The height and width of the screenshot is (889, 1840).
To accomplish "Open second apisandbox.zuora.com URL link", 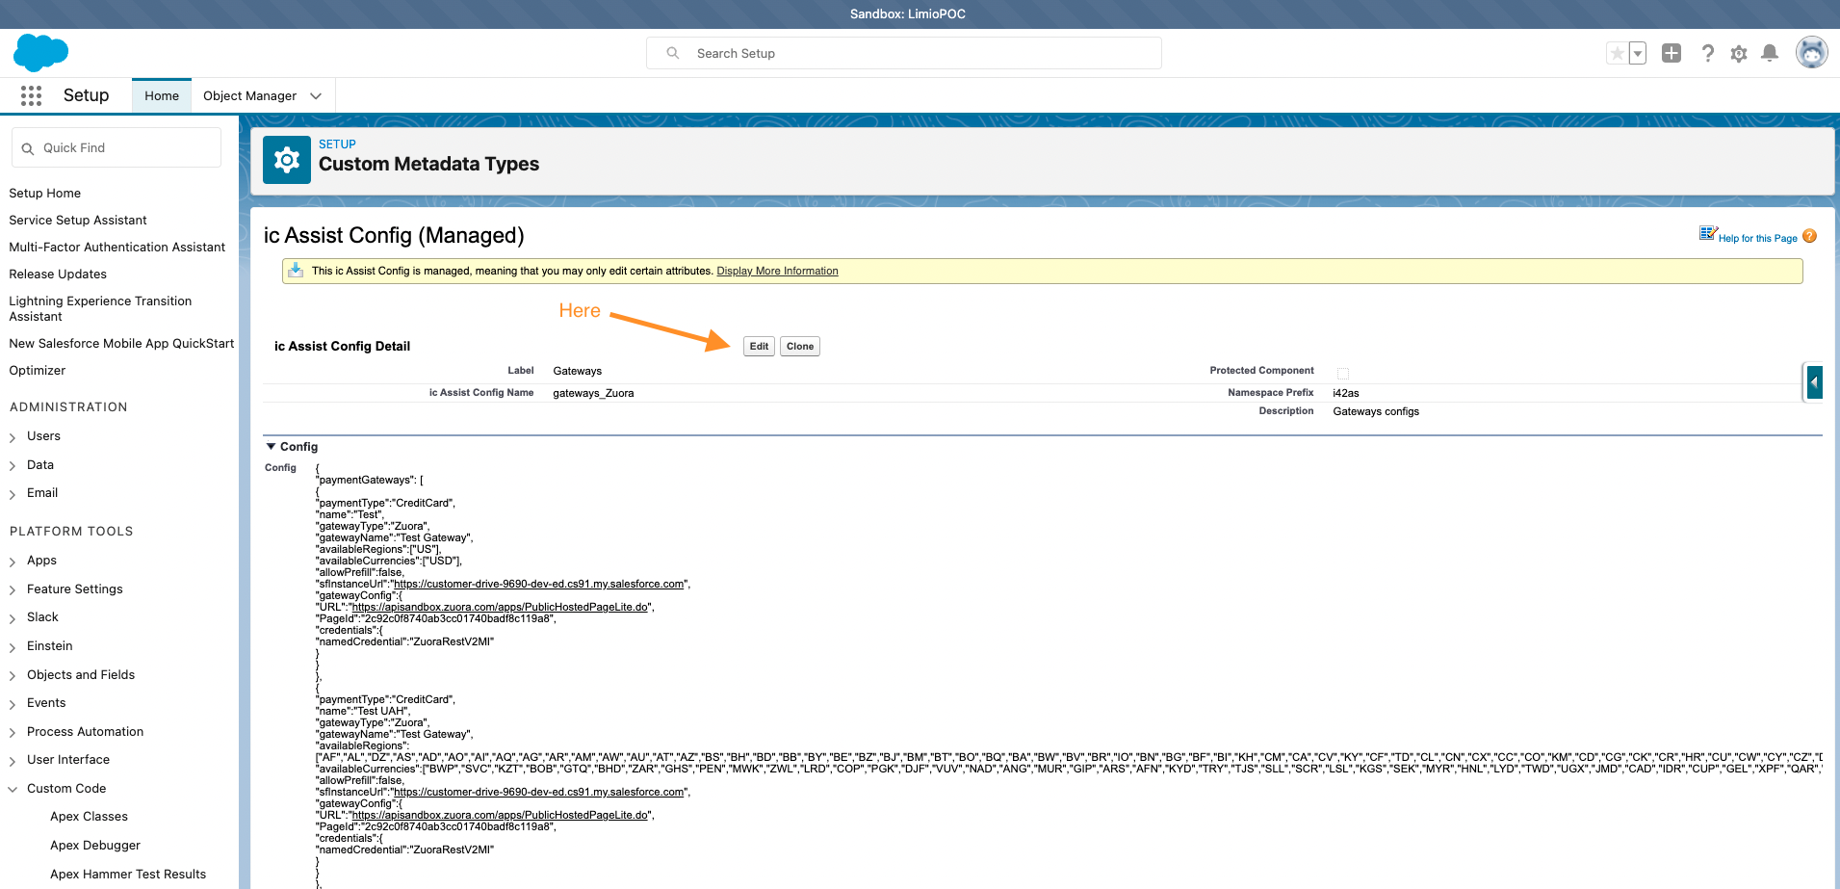I will (500, 815).
